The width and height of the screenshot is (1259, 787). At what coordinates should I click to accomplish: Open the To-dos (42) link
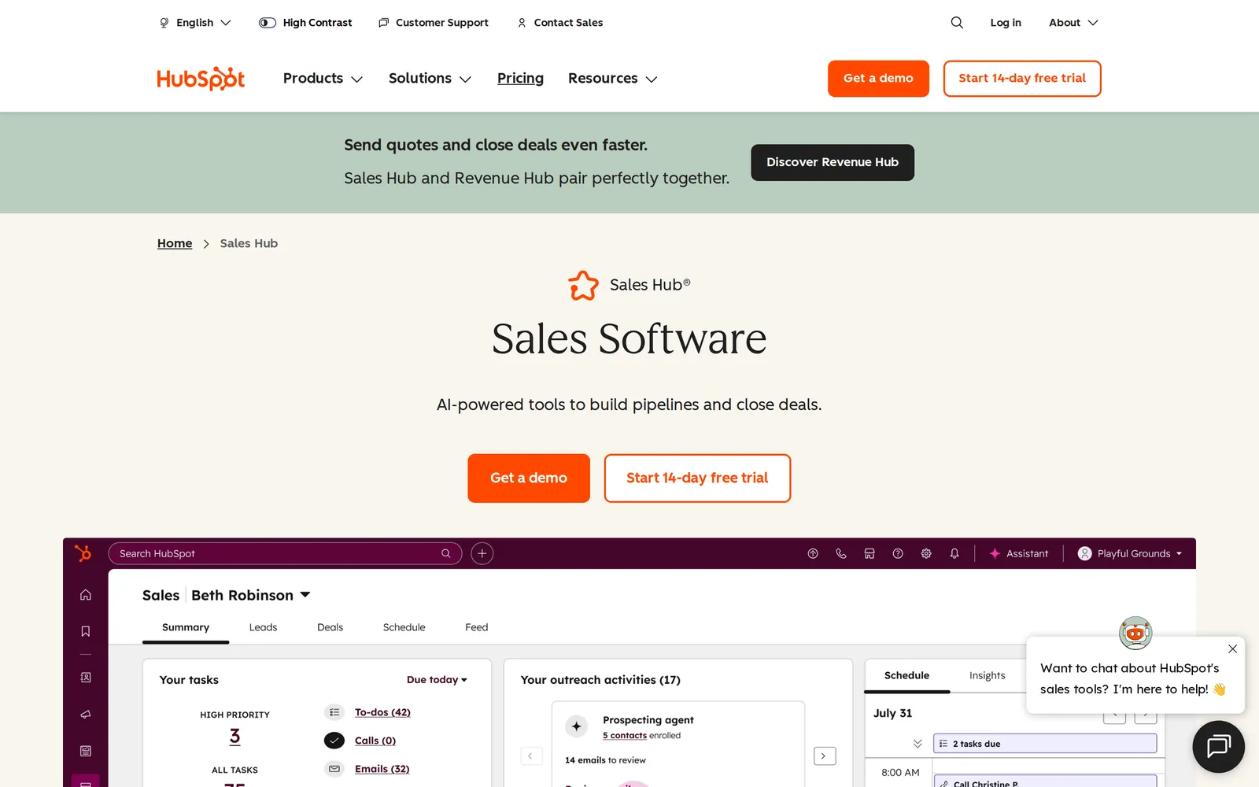click(x=382, y=712)
